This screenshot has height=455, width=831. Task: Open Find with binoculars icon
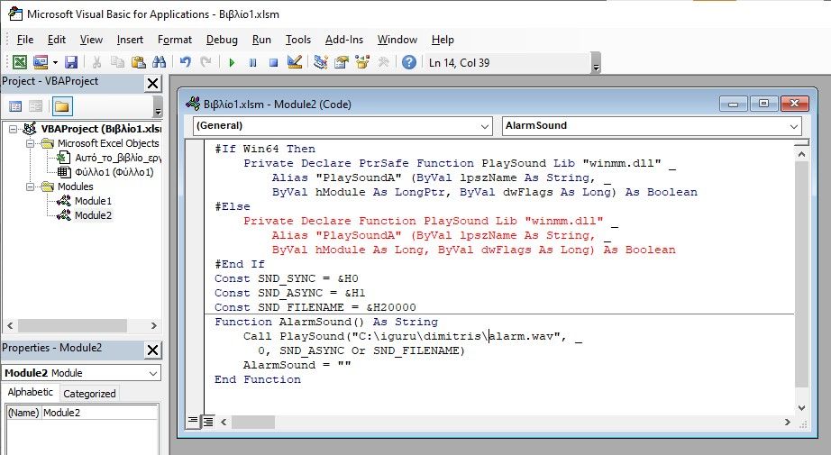coord(159,62)
